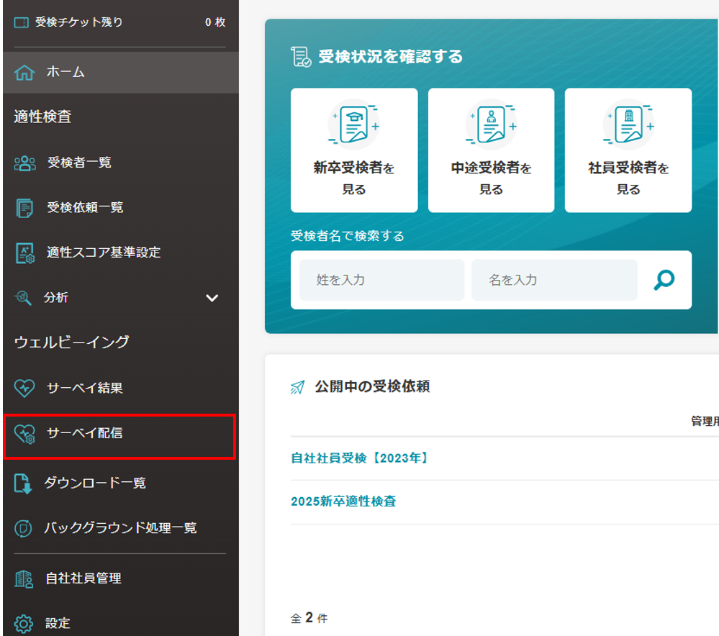Click the 社員受検者を見る card
719x636 pixels.
(x=628, y=150)
